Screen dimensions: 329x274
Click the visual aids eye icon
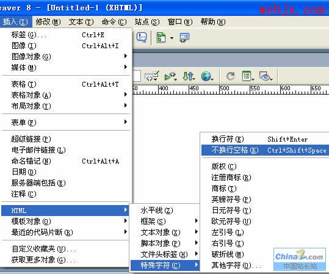(x=266, y=76)
